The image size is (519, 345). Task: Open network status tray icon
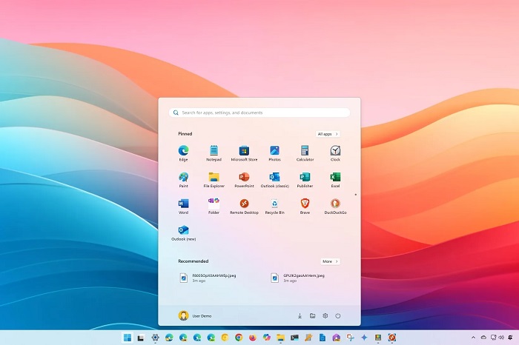[493, 338]
